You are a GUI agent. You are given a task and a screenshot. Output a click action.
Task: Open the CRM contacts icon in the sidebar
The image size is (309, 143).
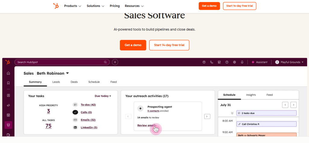[x=8, y=95]
